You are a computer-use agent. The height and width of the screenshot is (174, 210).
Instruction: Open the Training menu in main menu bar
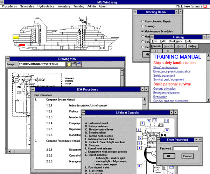79,6
